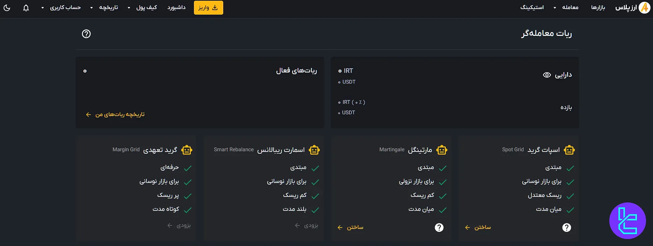Click the Smart Rebalance robot icon
Viewport: 653px width, 246px height.
pyautogui.click(x=314, y=150)
